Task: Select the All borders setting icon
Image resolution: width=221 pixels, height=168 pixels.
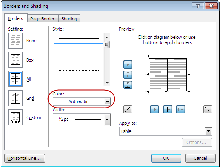Action: [16, 79]
